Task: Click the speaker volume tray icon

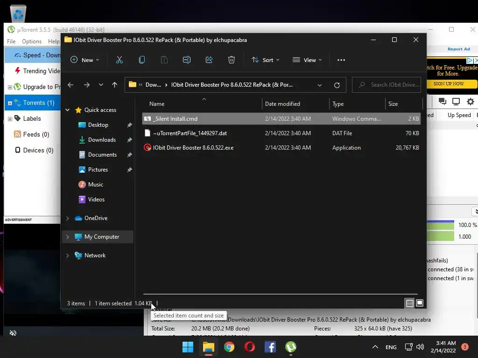Action: point(420,347)
